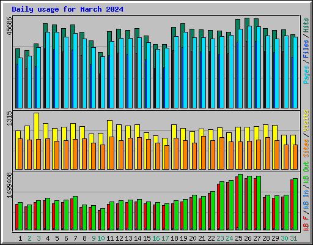Screen dimensions: 313x245
Task: Click the orange Sites bar for day 11
Action: (112, 153)
